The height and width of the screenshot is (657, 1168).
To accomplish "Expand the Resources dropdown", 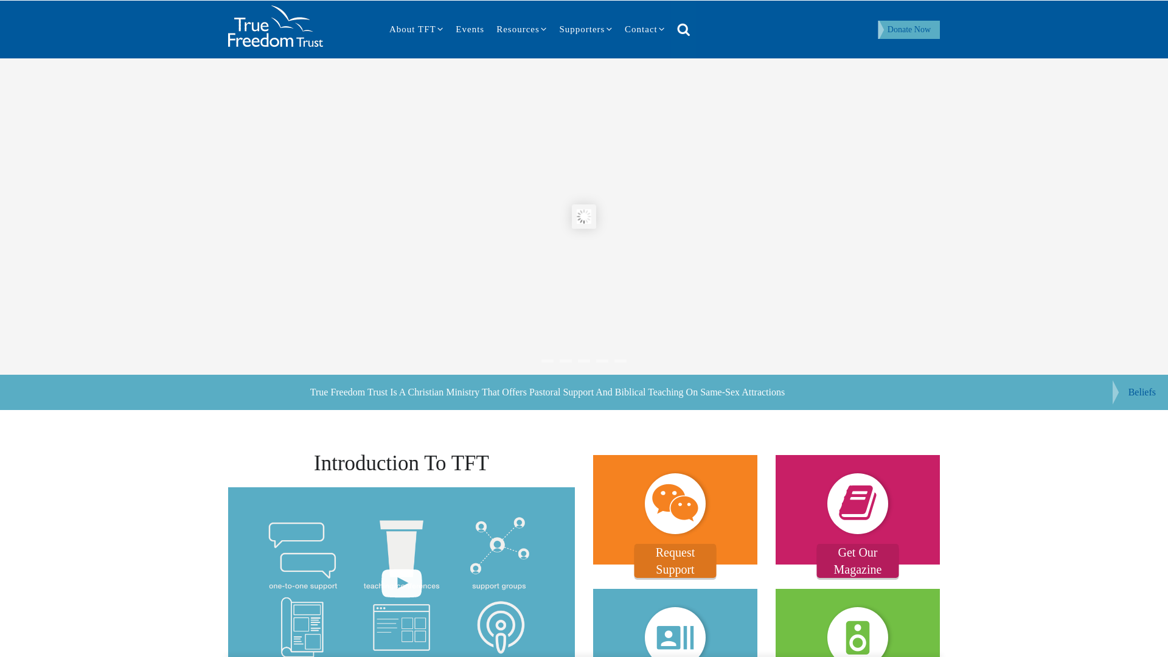I will click(x=521, y=29).
